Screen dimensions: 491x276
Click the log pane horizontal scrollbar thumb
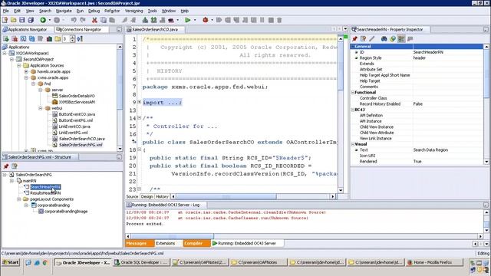click(172, 236)
